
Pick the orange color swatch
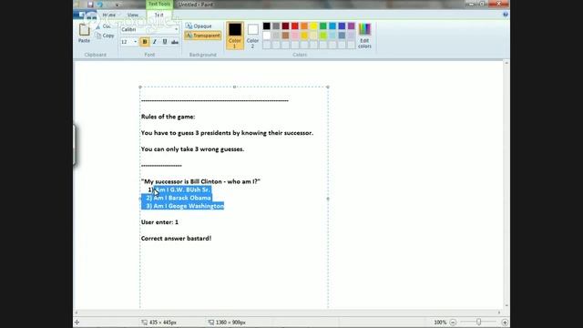click(304, 26)
